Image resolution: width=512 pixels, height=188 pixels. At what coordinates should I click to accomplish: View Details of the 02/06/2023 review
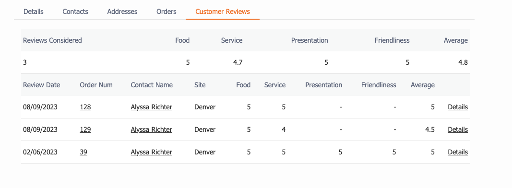(458, 152)
